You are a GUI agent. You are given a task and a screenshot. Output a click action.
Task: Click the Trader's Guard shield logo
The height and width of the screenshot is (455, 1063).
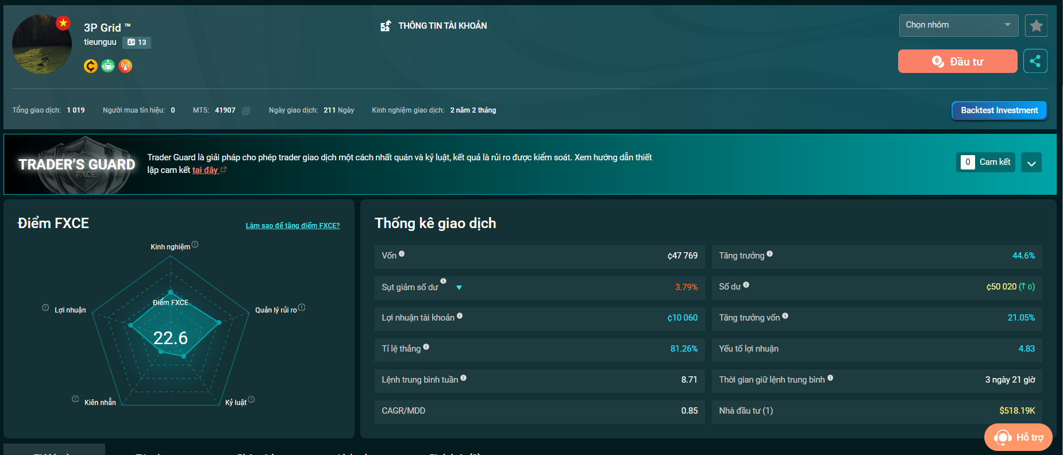tap(86, 165)
